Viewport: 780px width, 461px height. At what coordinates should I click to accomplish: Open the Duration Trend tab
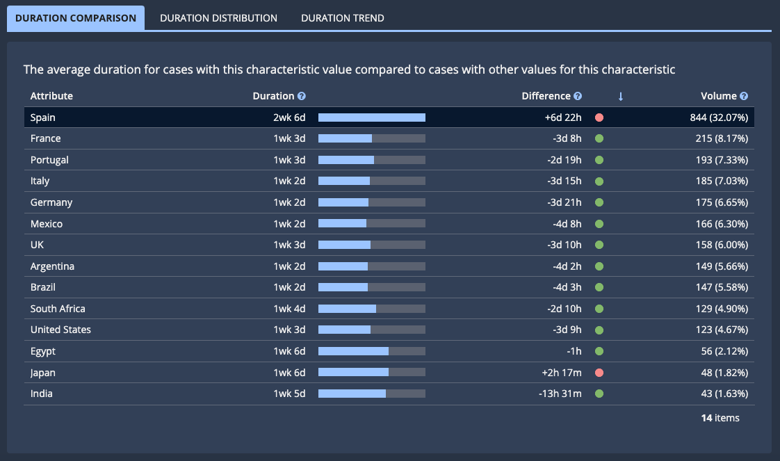click(342, 18)
